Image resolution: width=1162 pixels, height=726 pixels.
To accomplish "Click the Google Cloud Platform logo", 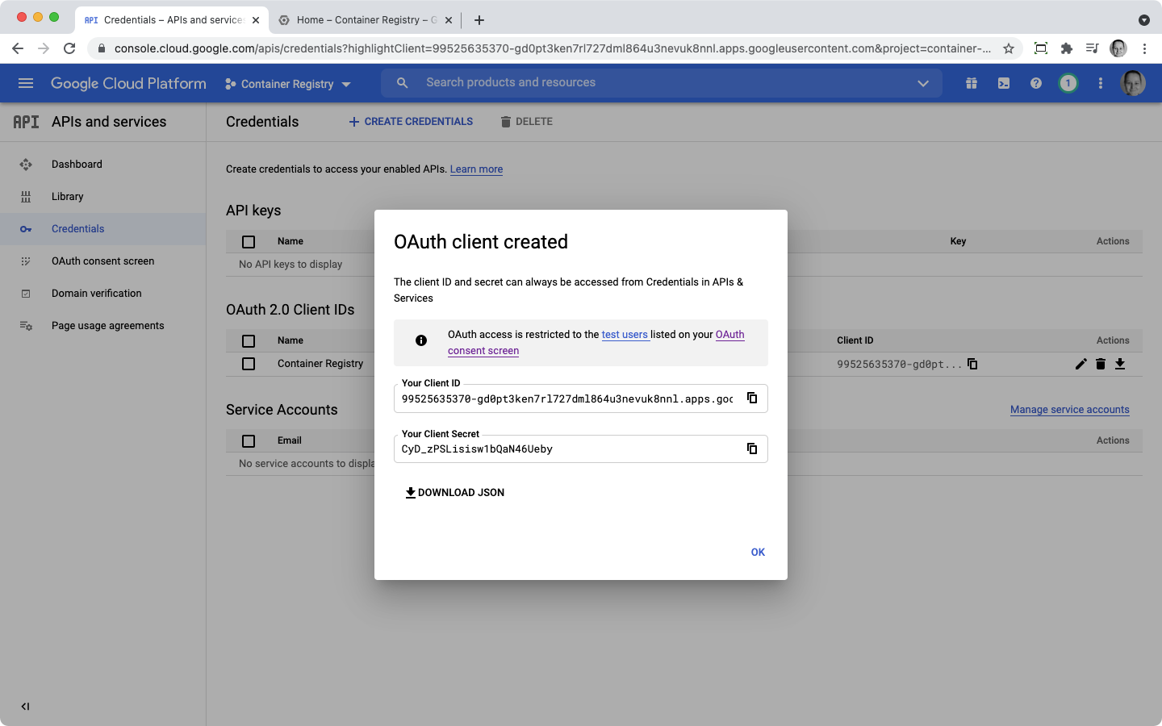I will pyautogui.click(x=128, y=83).
